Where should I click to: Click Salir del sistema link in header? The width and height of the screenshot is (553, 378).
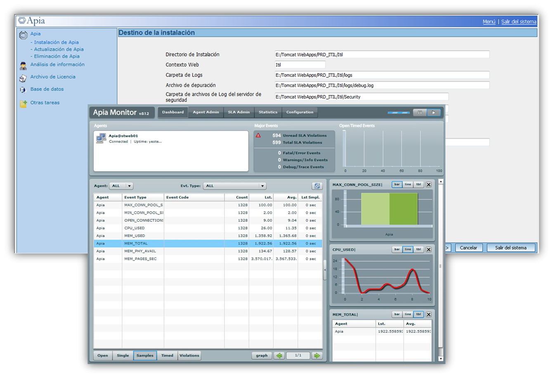[x=519, y=22]
